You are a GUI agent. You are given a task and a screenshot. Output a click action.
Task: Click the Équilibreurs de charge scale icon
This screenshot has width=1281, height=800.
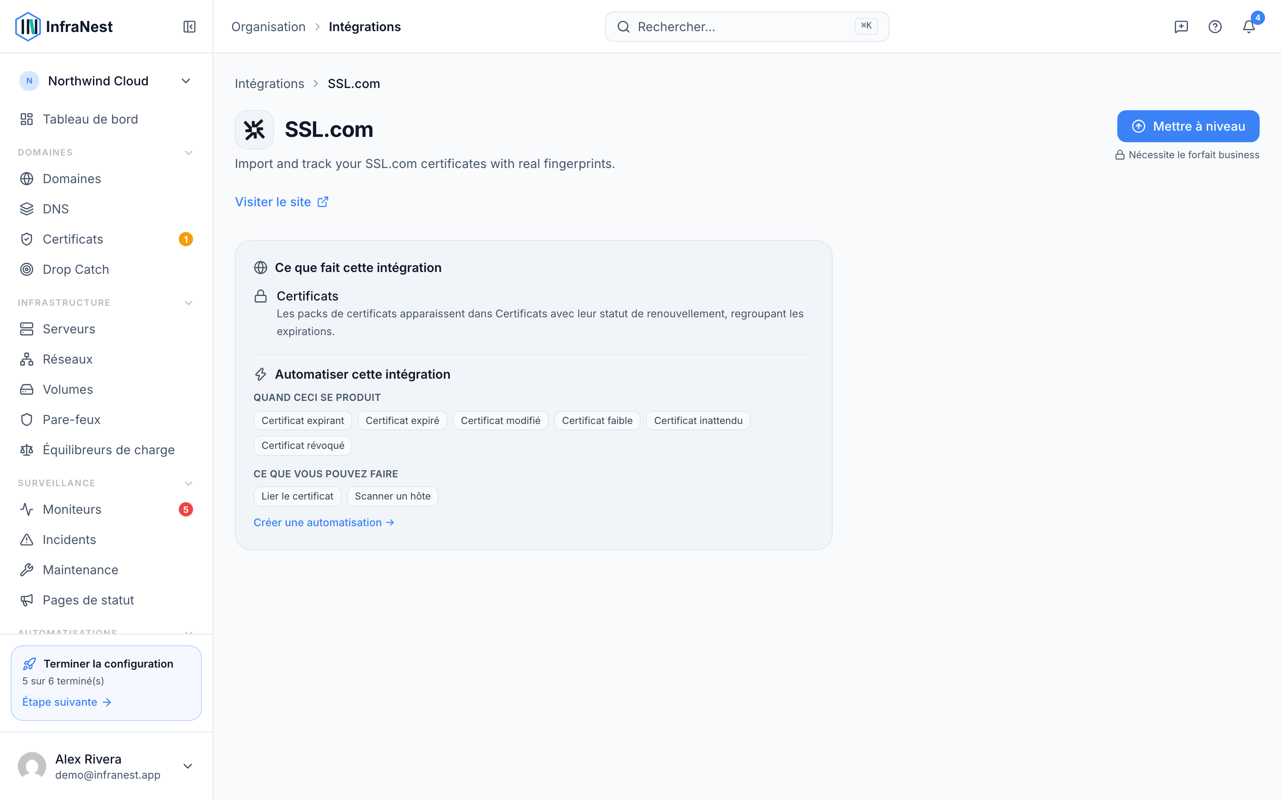pos(27,450)
